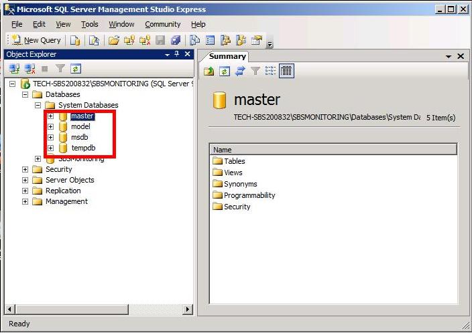Open the Help menu
472x333 pixels.
click(x=198, y=24)
